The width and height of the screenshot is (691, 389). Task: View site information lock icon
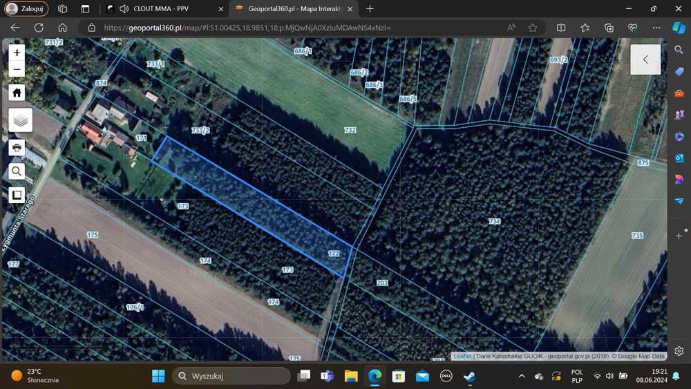pos(92,28)
